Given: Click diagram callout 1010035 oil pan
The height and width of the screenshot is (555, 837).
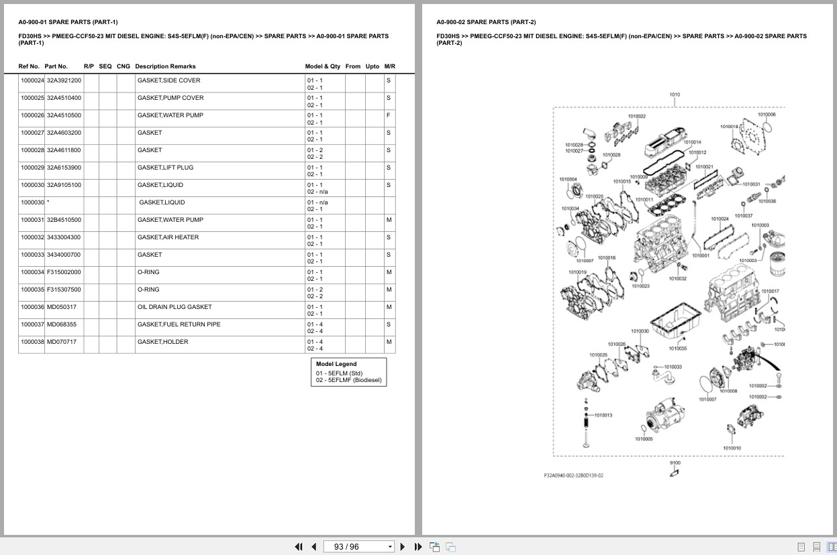Looking at the screenshot, I should [x=678, y=349].
